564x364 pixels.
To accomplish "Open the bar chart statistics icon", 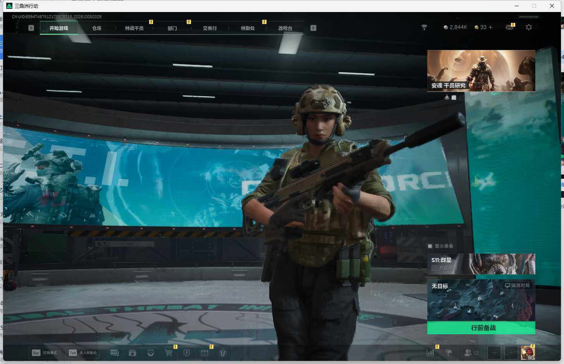I will pos(430,353).
